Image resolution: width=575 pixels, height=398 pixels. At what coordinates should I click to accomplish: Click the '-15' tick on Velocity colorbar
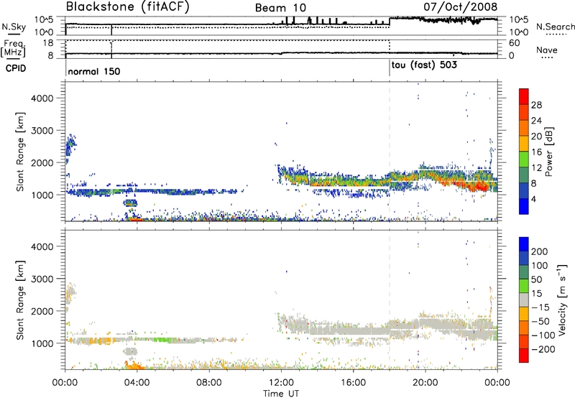[x=540, y=307]
